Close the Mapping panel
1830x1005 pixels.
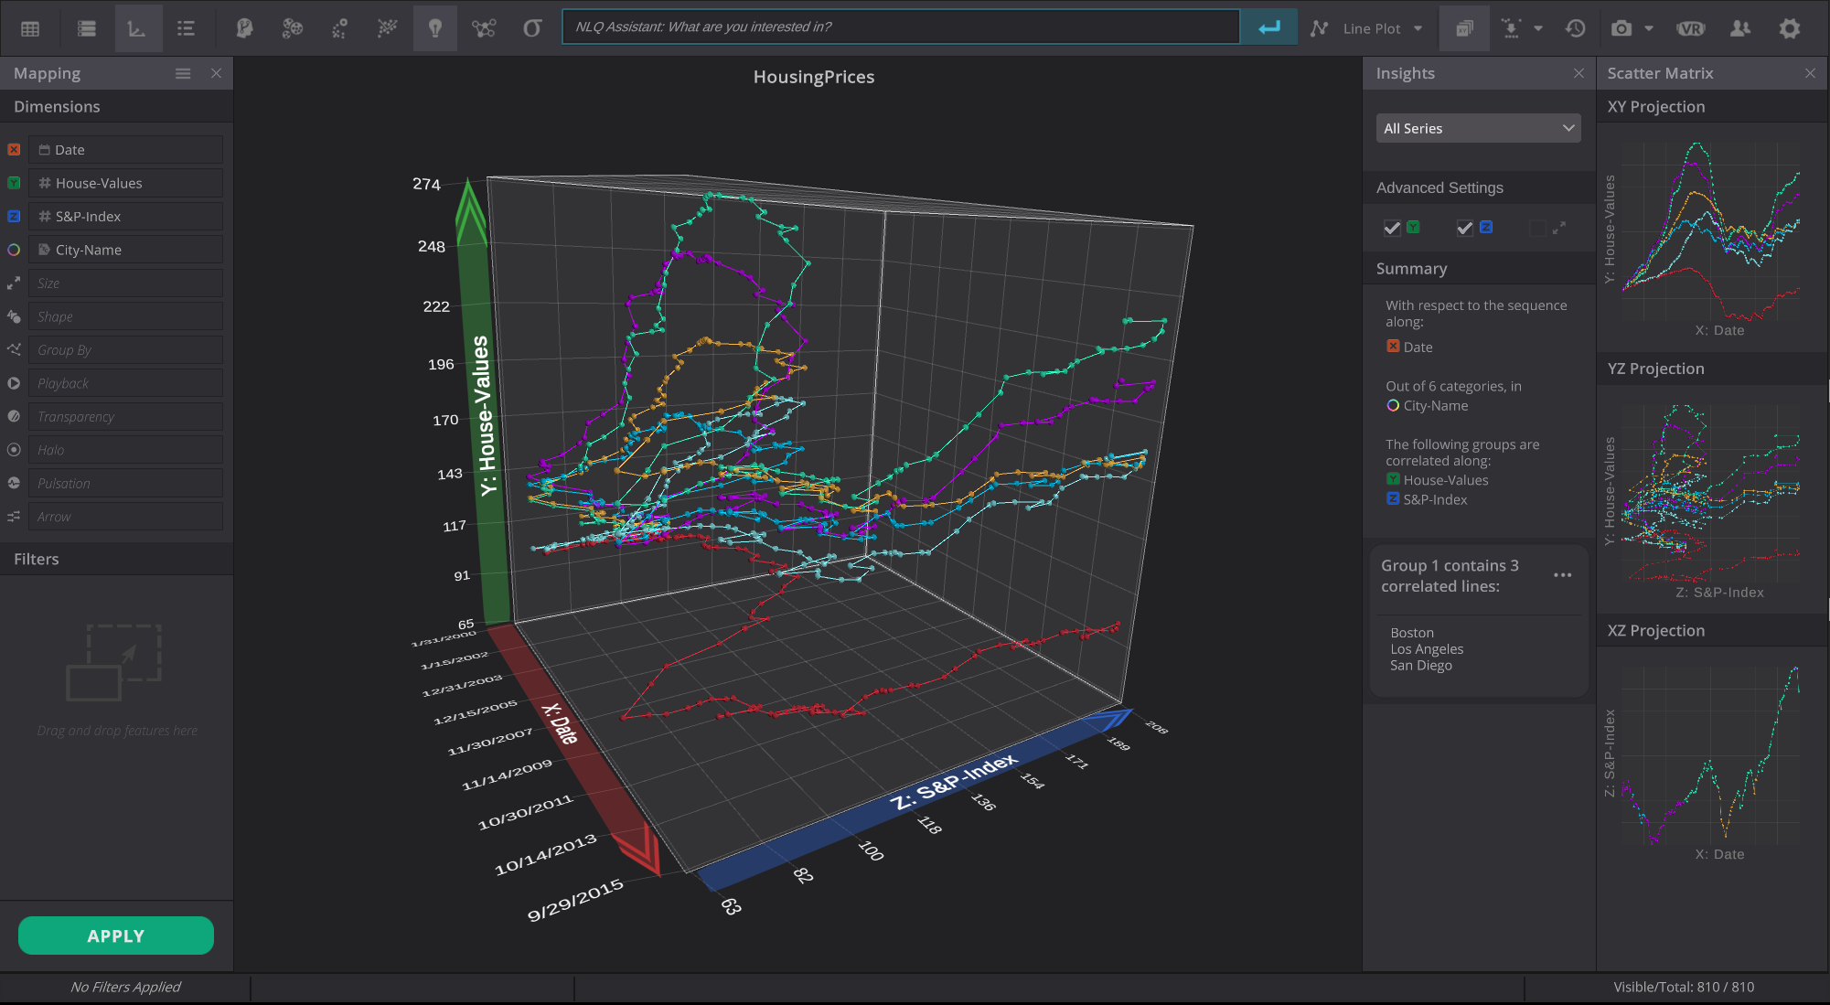[x=216, y=73]
